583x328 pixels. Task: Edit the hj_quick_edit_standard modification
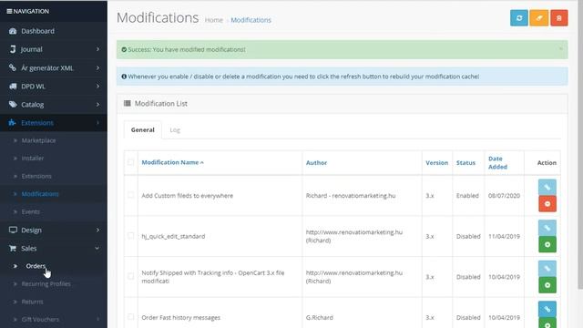click(547, 228)
